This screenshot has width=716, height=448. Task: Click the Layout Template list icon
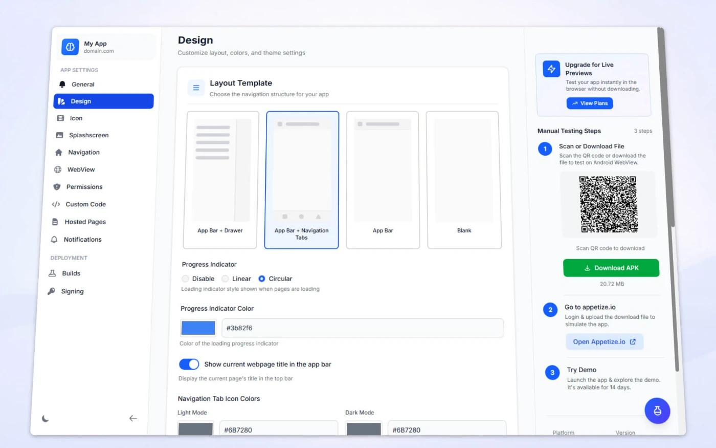[x=196, y=88]
